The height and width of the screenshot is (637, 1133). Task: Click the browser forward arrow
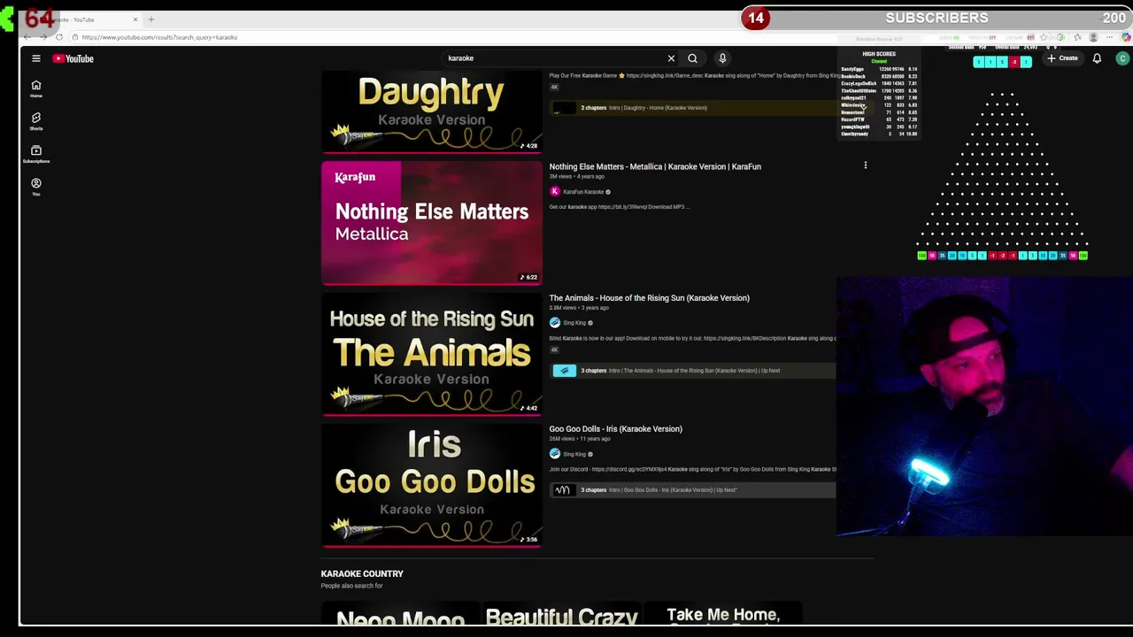pos(43,37)
